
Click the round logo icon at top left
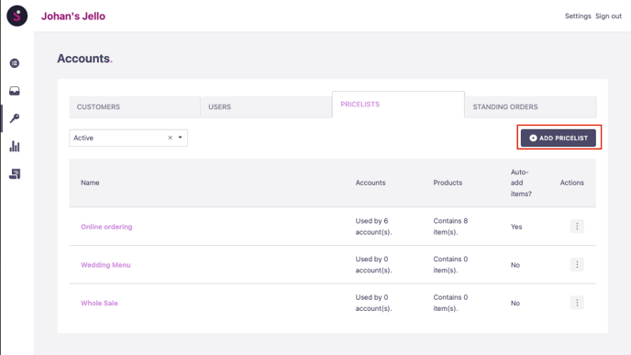pyautogui.click(x=17, y=16)
